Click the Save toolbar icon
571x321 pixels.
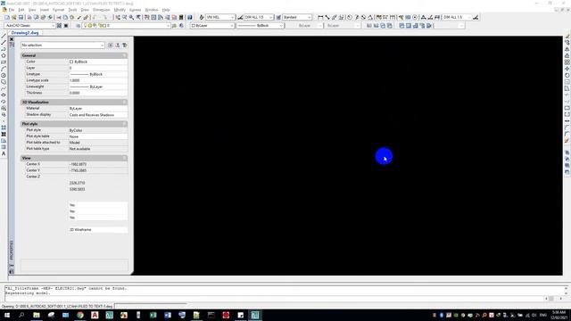click(21, 17)
